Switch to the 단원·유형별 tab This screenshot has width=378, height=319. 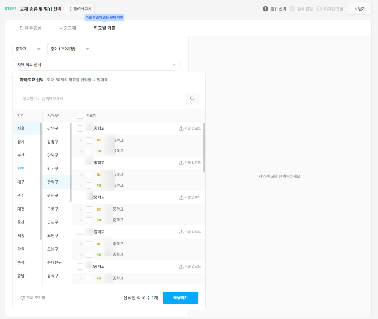[31, 28]
